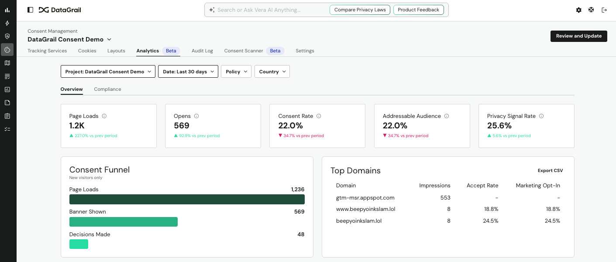Switch to the Audit Log tab
The image size is (616, 262).
tap(202, 51)
